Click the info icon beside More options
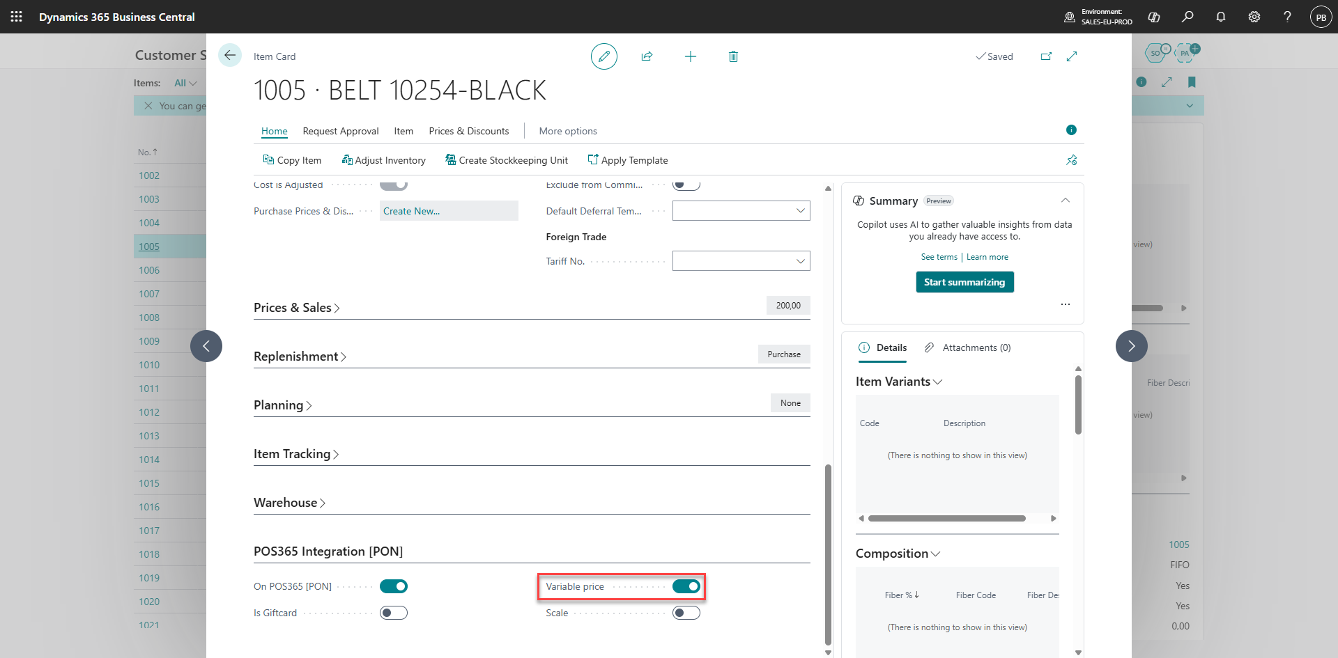This screenshot has width=1338, height=658. click(1071, 130)
